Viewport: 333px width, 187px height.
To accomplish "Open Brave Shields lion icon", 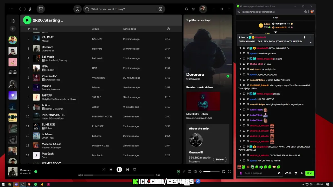I will (x=312, y=12).
